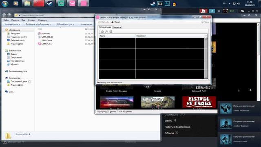Select the Fistful of Frags game thumbnail

click(x=199, y=102)
